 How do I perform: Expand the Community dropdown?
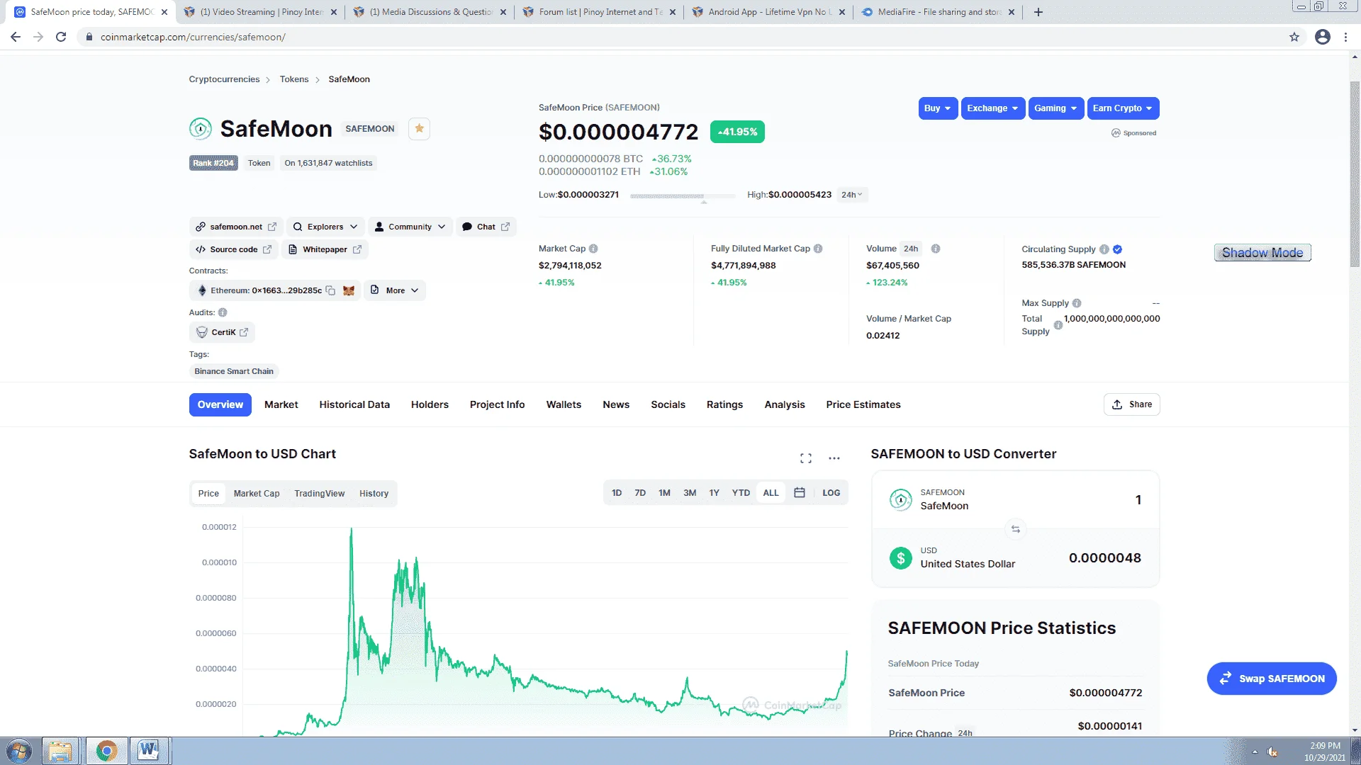410,227
